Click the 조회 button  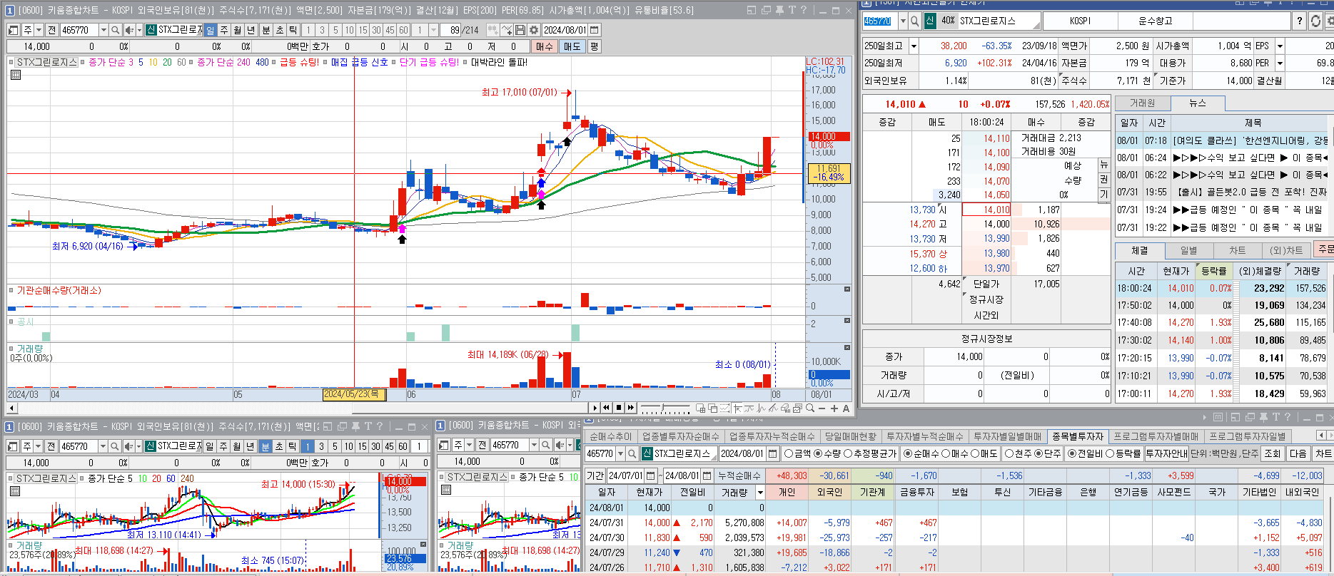click(1272, 453)
